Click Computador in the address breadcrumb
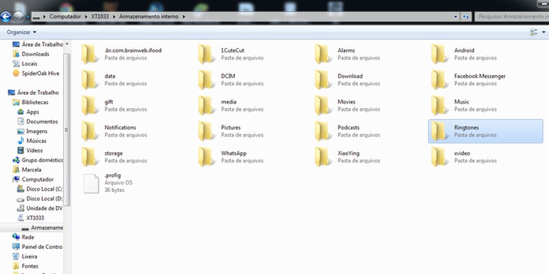This screenshot has height=274, width=549. (65, 17)
